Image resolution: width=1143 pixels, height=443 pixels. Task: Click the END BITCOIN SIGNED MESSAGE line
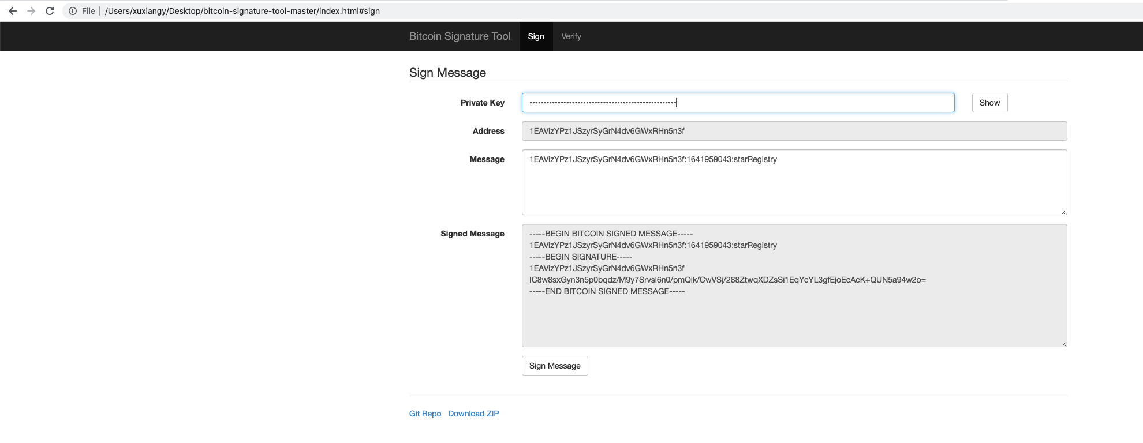[x=607, y=291]
